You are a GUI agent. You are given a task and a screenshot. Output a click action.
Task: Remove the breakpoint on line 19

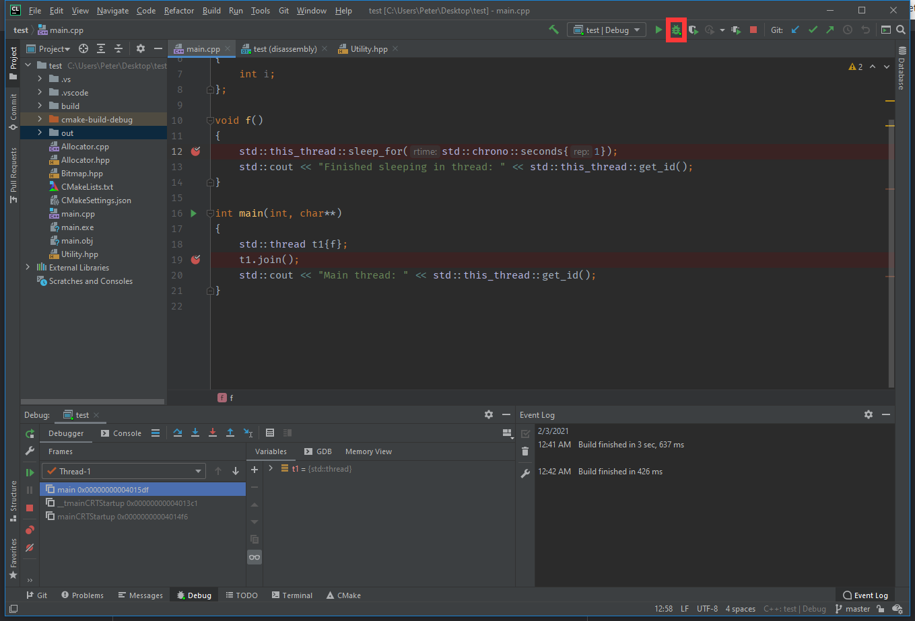click(195, 260)
